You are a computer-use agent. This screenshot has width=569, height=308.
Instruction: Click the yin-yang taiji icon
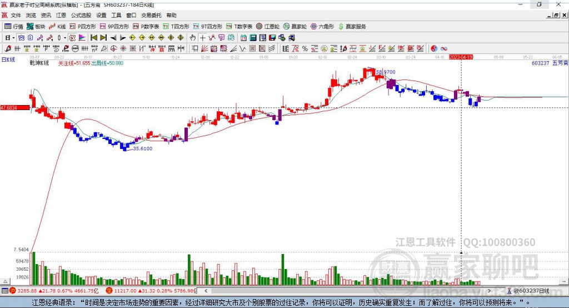434,49
